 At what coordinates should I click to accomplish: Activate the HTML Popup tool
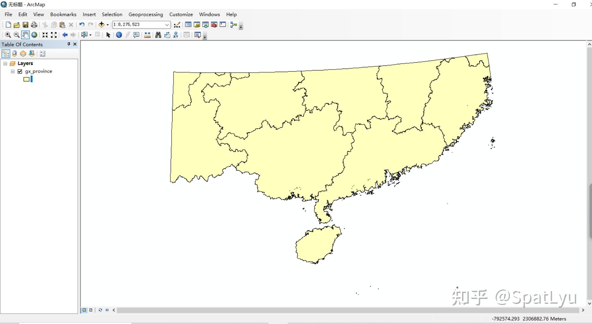[136, 35]
